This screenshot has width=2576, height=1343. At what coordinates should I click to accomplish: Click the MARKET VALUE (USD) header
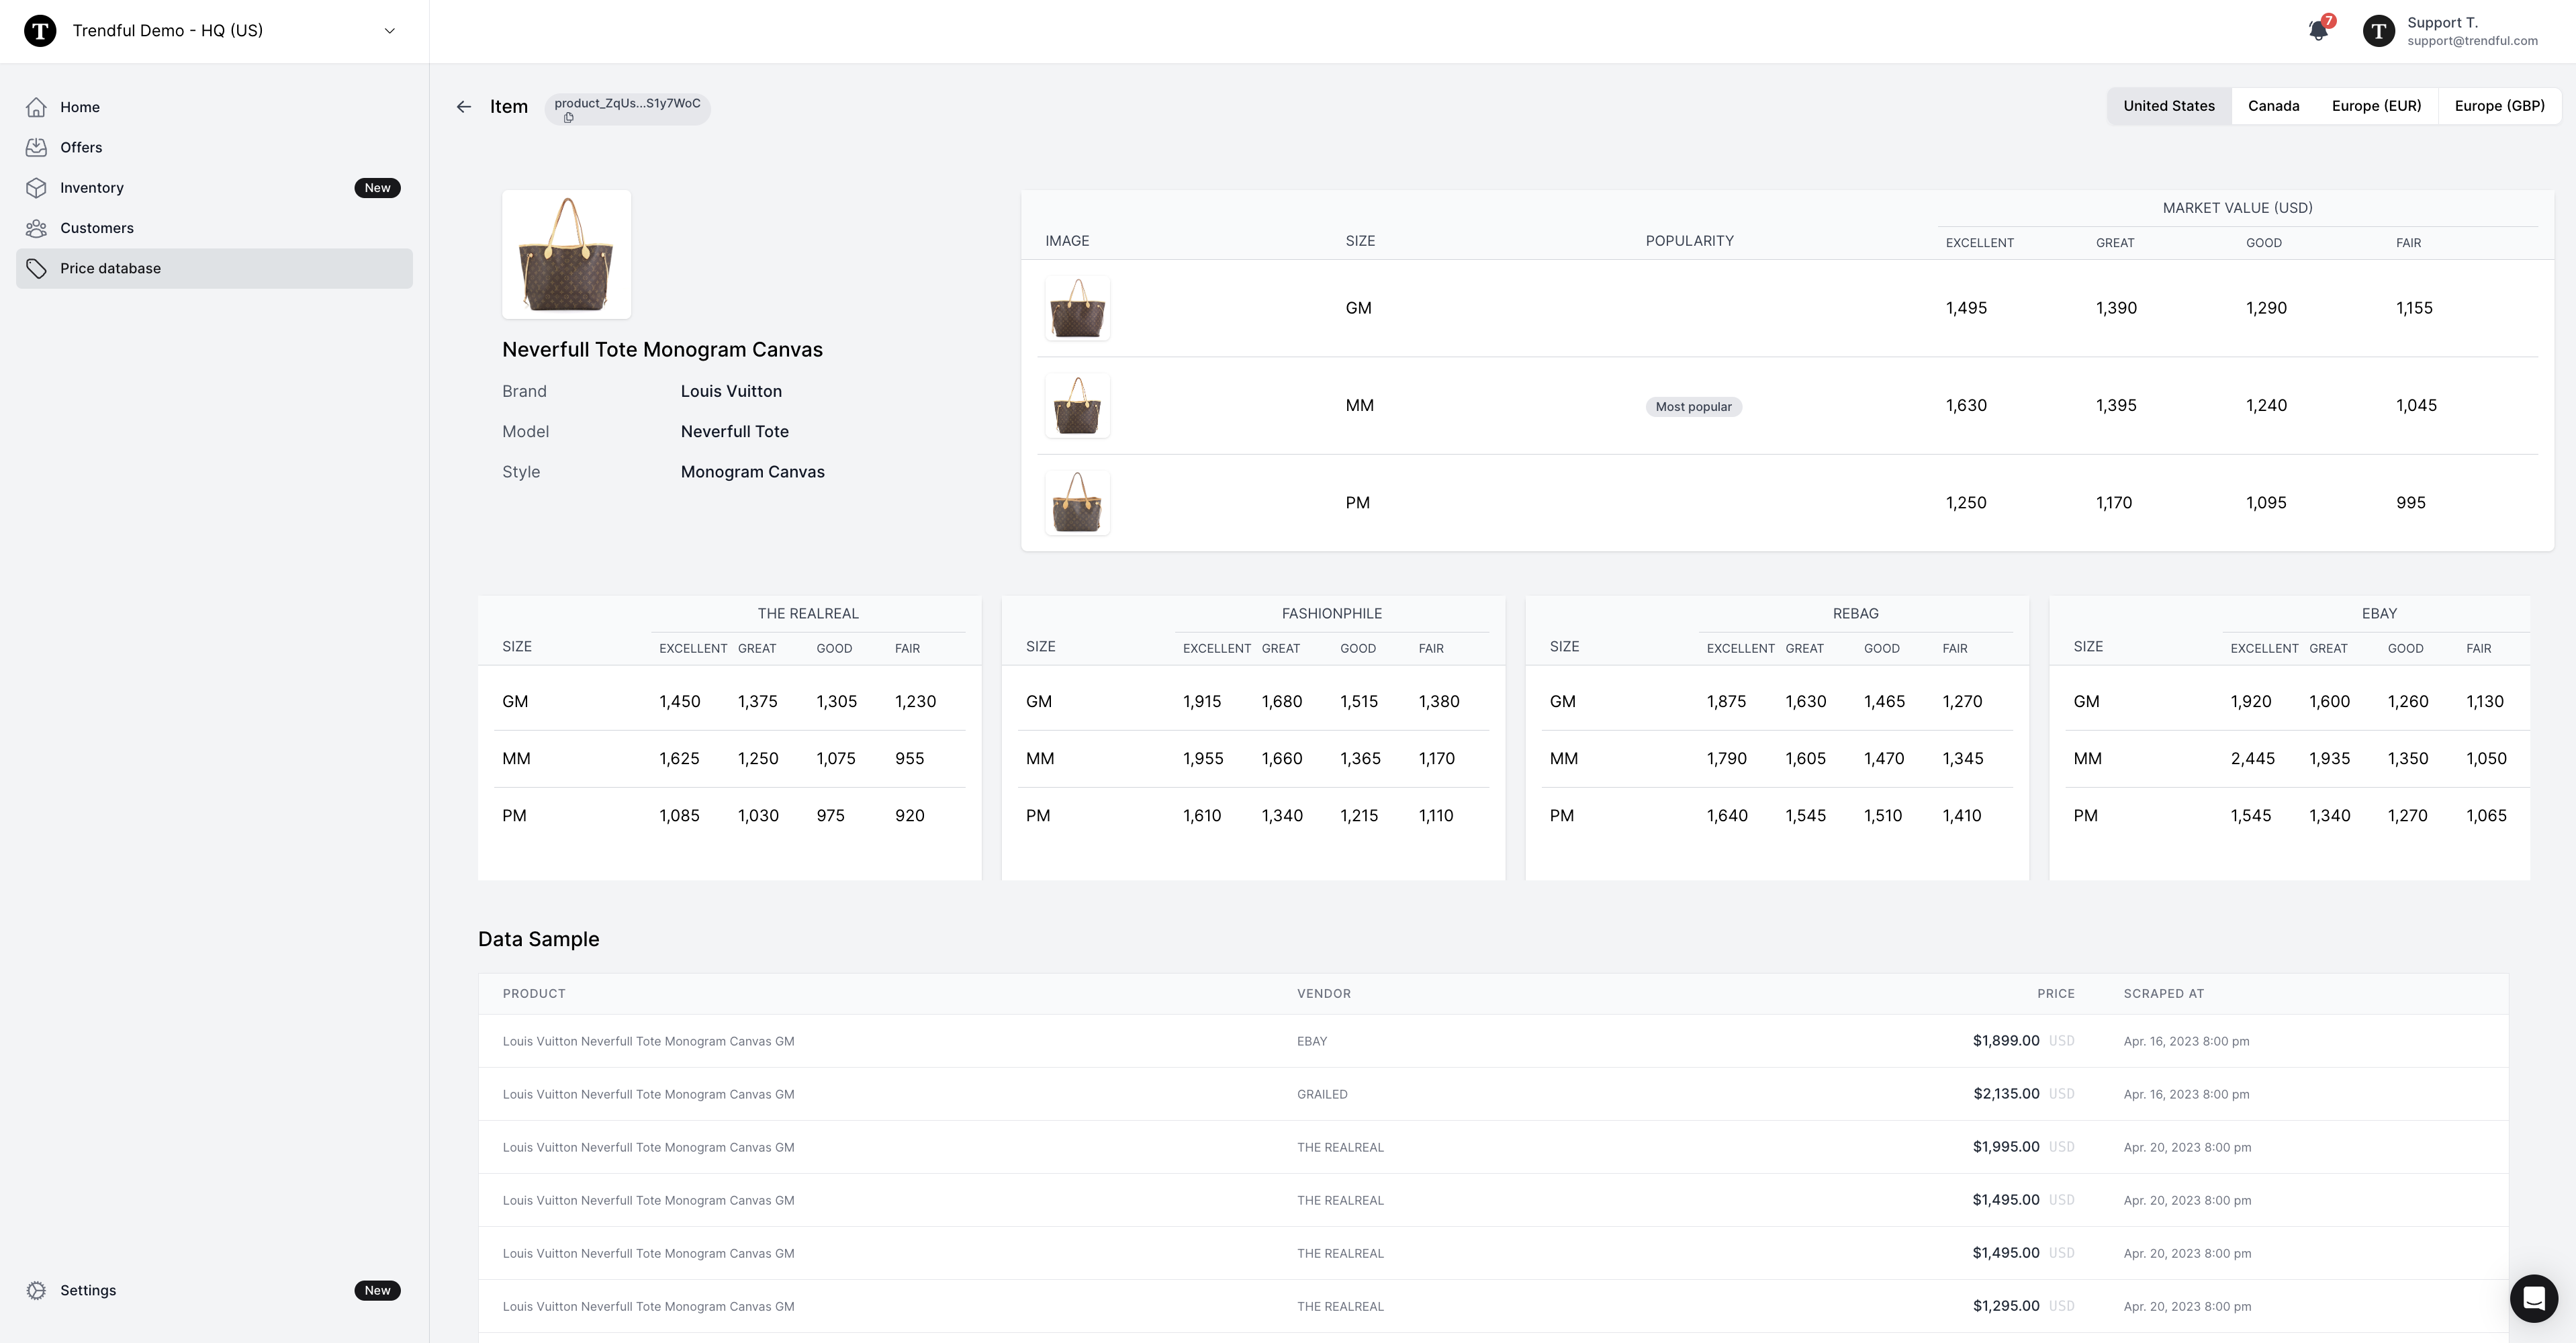[2237, 208]
